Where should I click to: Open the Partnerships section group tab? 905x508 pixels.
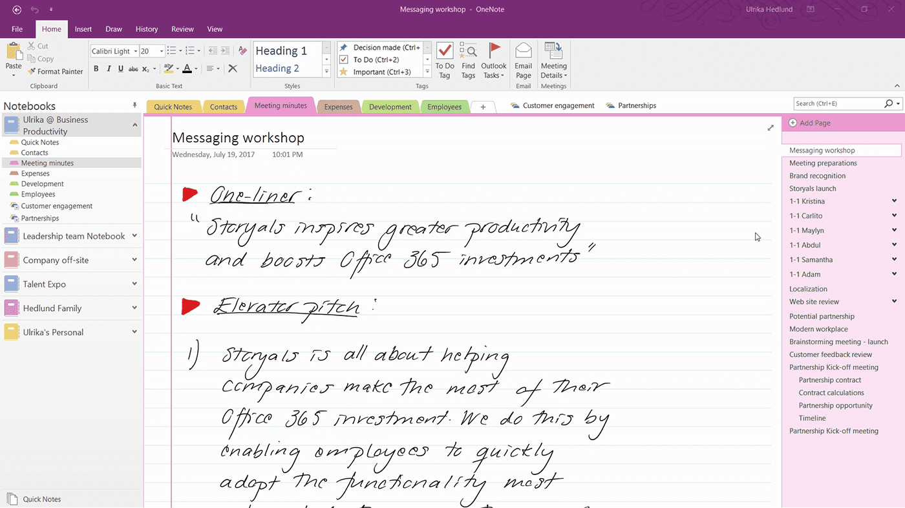(631, 105)
